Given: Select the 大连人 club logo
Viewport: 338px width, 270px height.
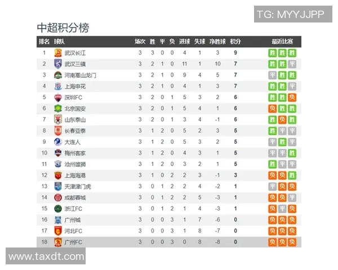Looking at the screenshot, I should pyautogui.click(x=57, y=142).
